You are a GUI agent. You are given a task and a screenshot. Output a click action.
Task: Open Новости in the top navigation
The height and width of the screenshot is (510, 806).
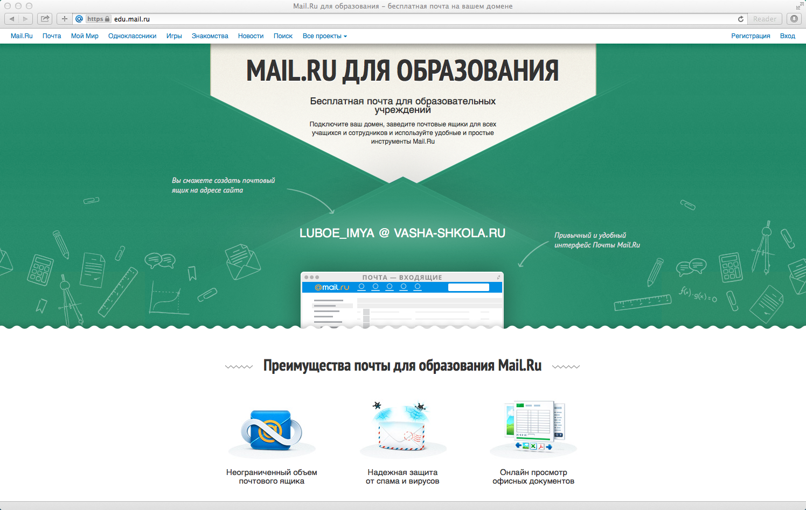point(251,36)
